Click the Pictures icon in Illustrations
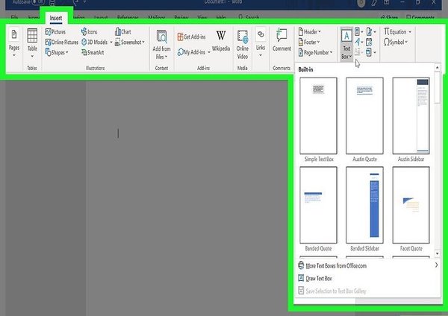Viewport: 448px width, 316px height. pyautogui.click(x=49, y=33)
